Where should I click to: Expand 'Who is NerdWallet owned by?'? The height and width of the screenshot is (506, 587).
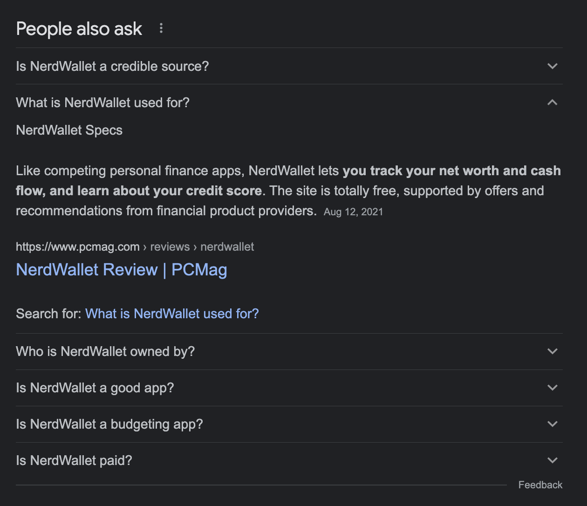point(553,351)
